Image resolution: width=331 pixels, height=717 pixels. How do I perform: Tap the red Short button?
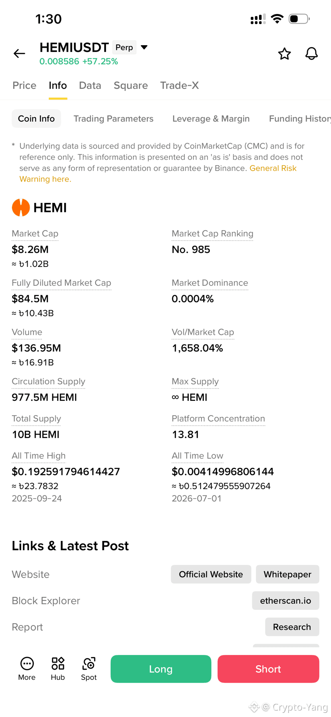click(x=268, y=669)
